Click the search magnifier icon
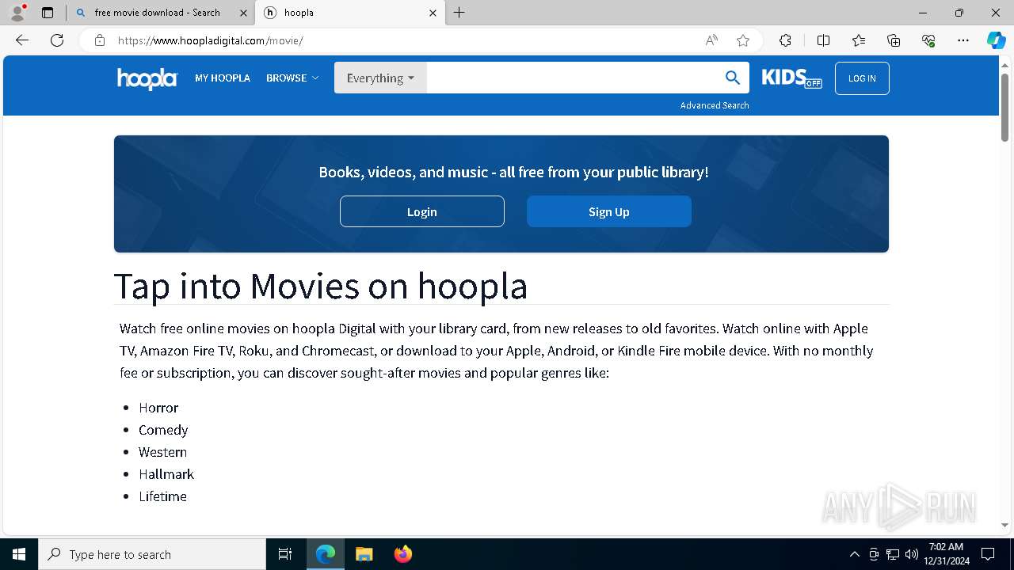The height and width of the screenshot is (570, 1014). 733,78
